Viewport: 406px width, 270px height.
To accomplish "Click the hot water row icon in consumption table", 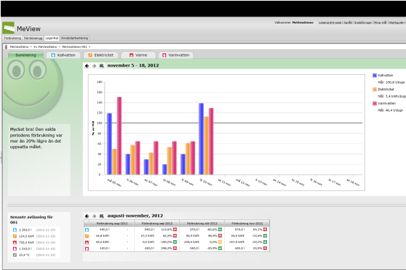I will point(86,249).
